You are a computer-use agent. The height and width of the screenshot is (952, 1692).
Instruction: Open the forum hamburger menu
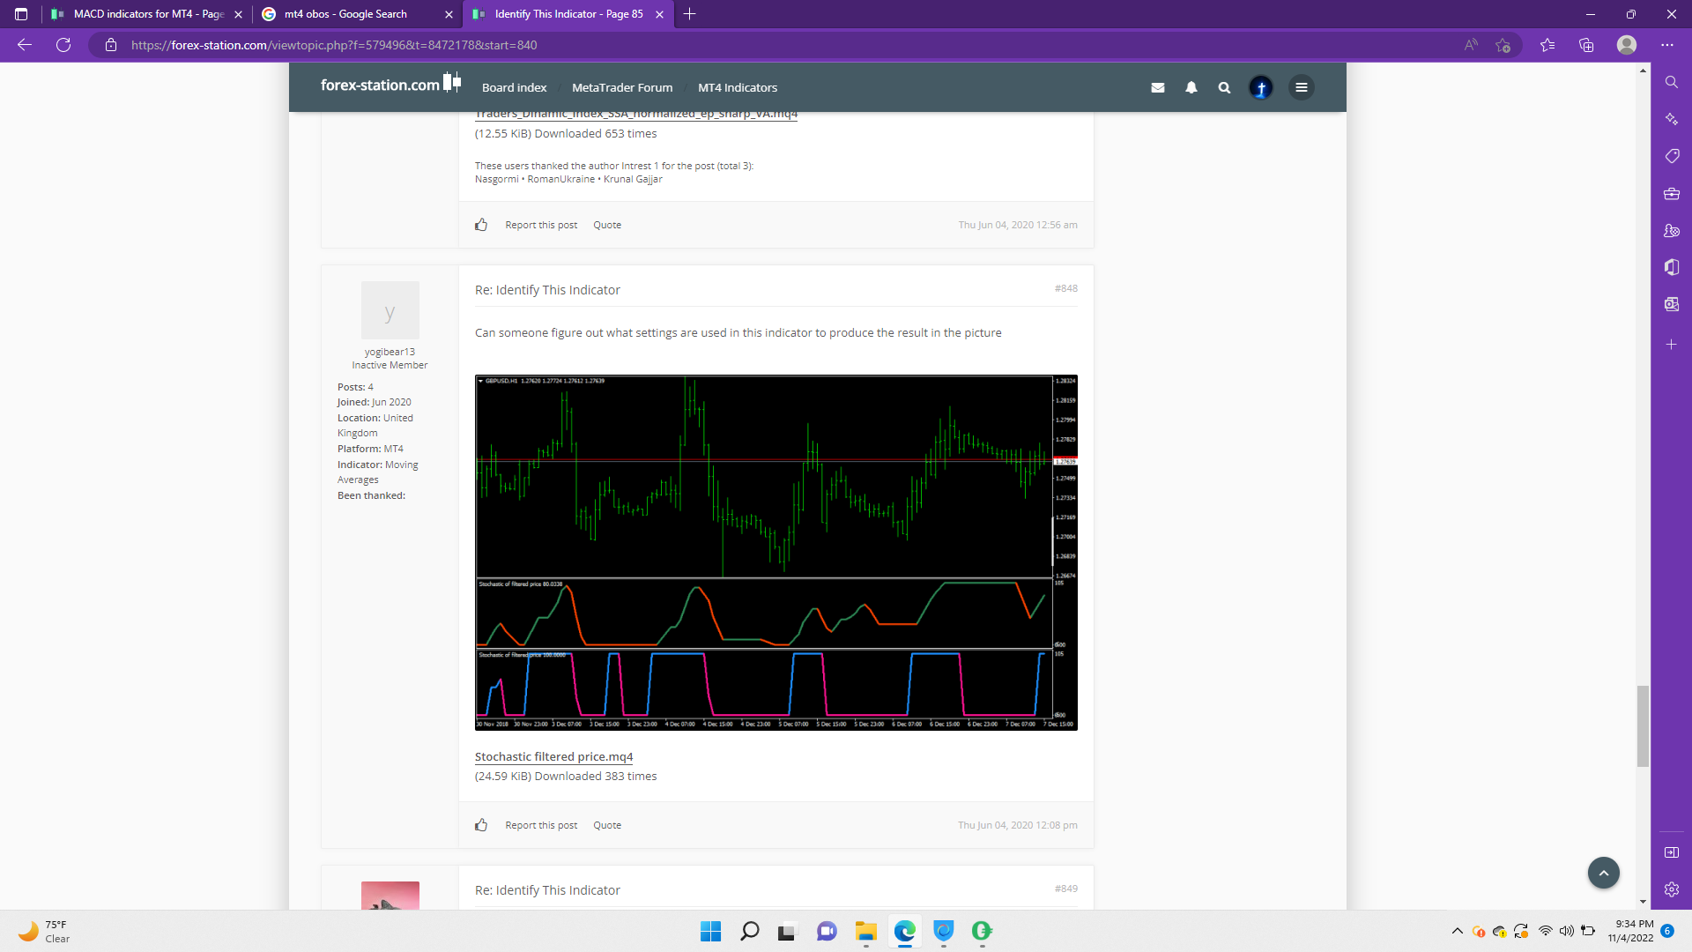click(1302, 87)
